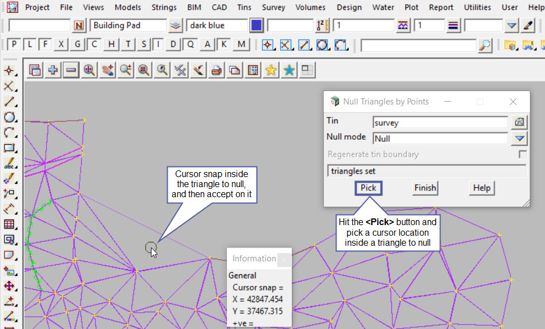This screenshot has width=545, height=329.
Task: Toggle the P snap button
Action: (x=14, y=45)
